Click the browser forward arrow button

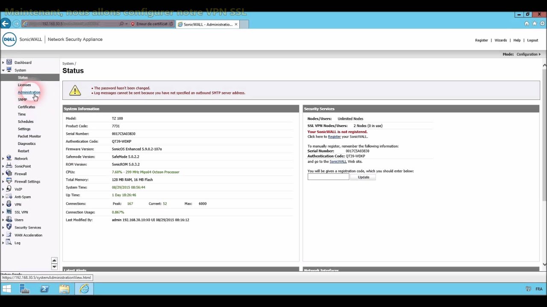tap(16, 24)
